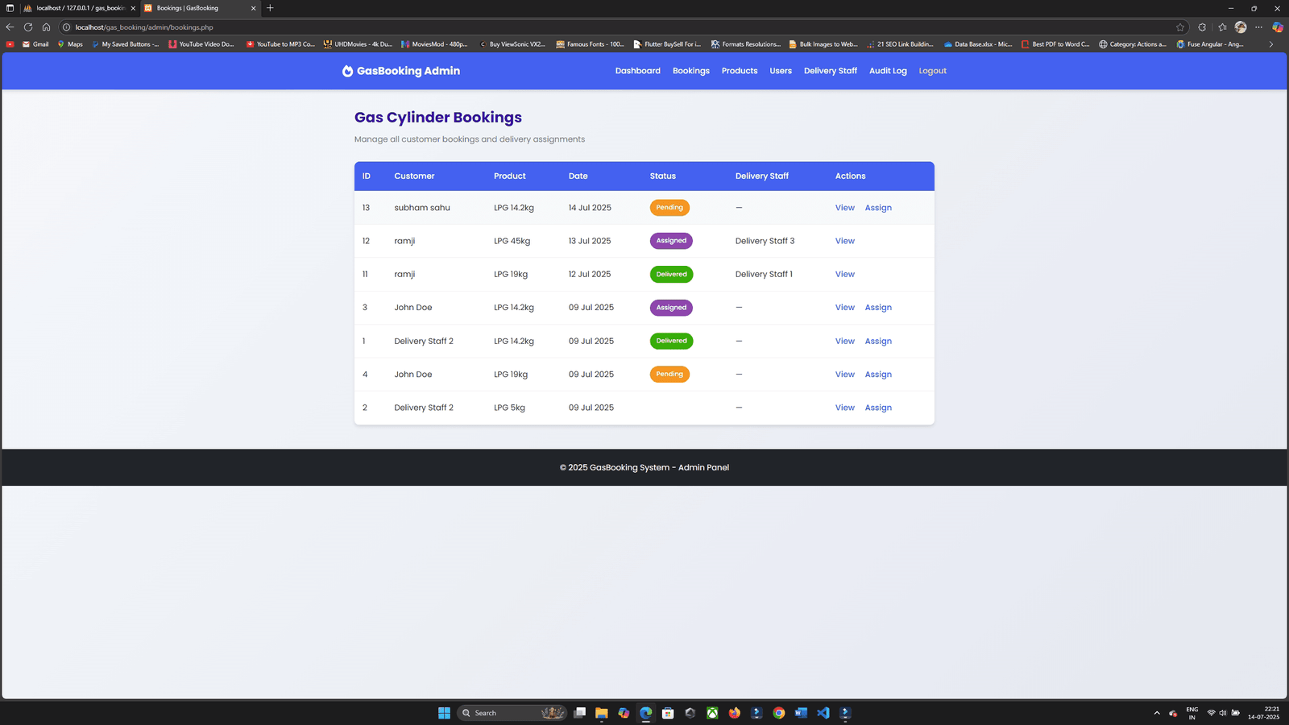This screenshot has height=725, width=1289.
Task: Go to the Products nav item
Action: [x=739, y=71]
